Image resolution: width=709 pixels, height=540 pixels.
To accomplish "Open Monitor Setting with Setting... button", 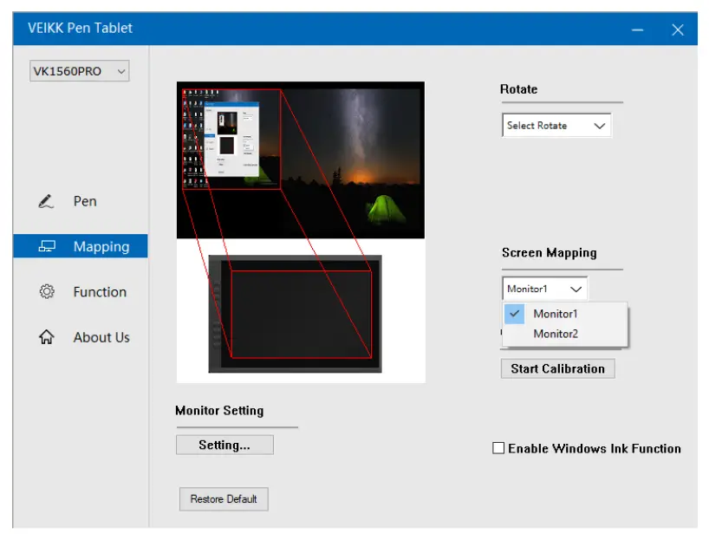I will click(224, 445).
